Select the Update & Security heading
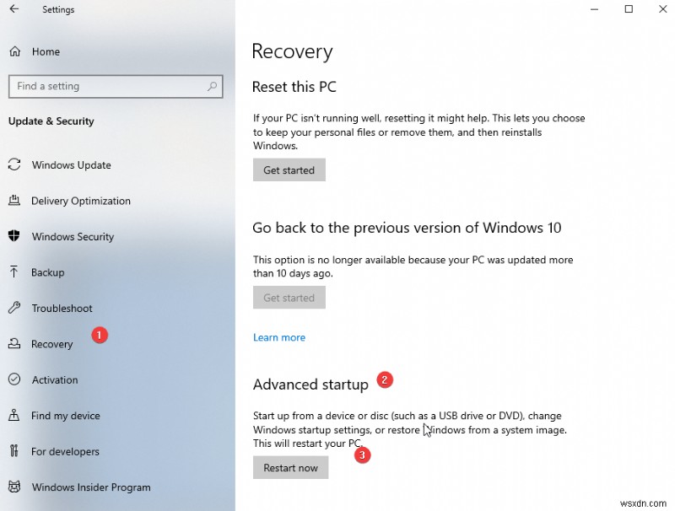The image size is (675, 511). (51, 121)
